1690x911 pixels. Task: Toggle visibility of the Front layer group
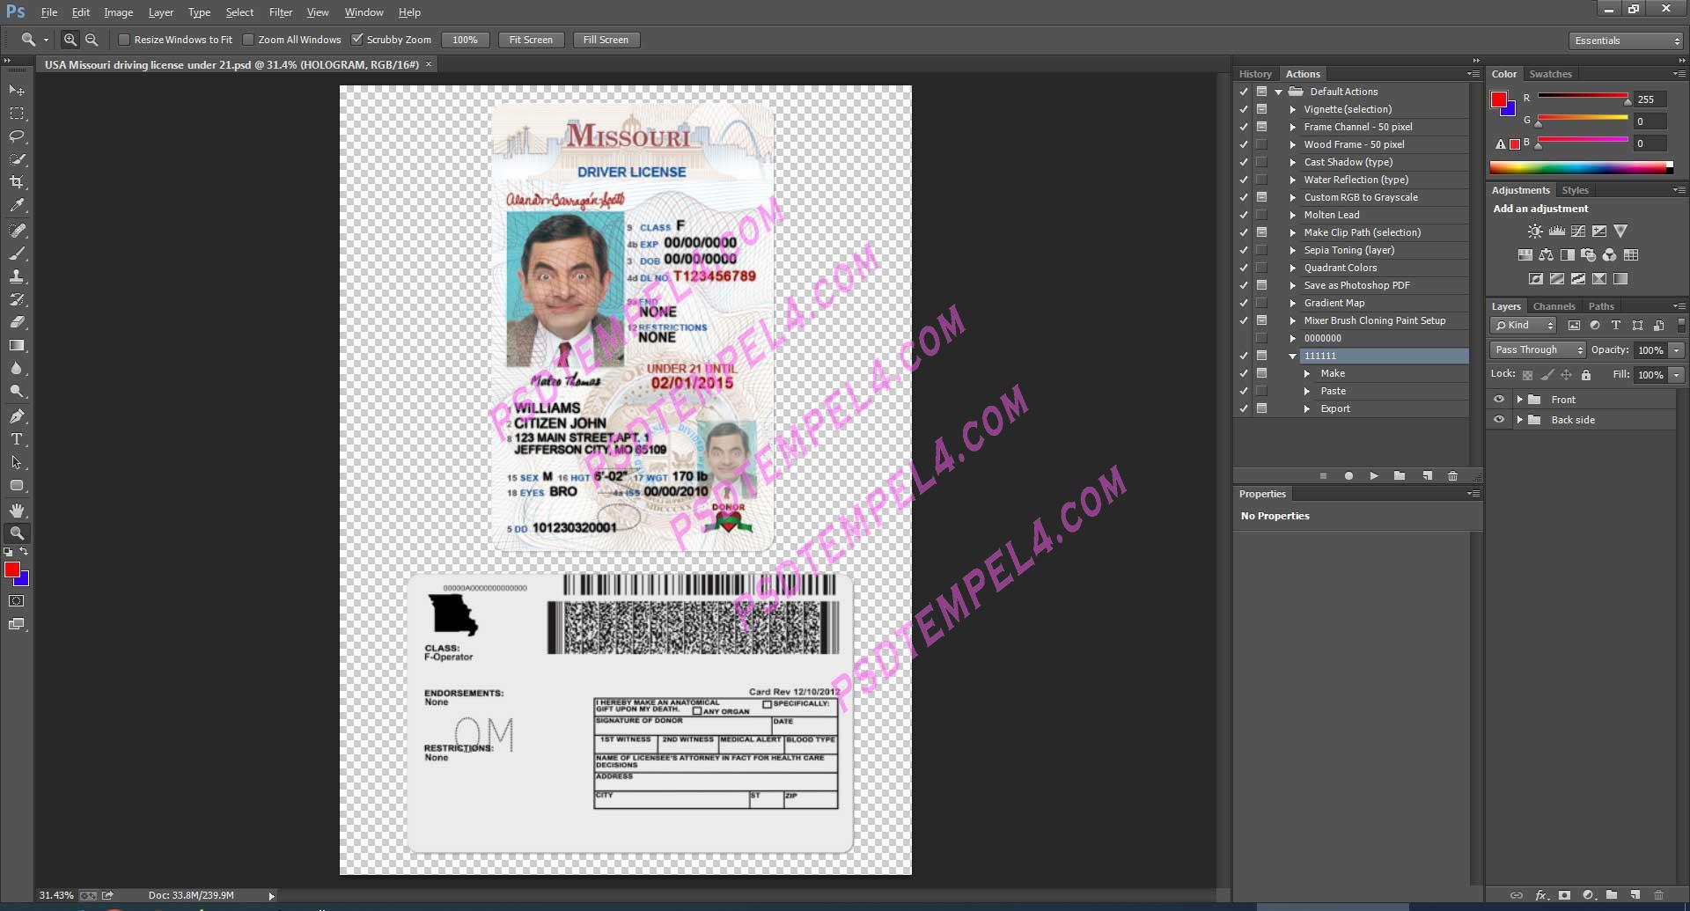1500,399
